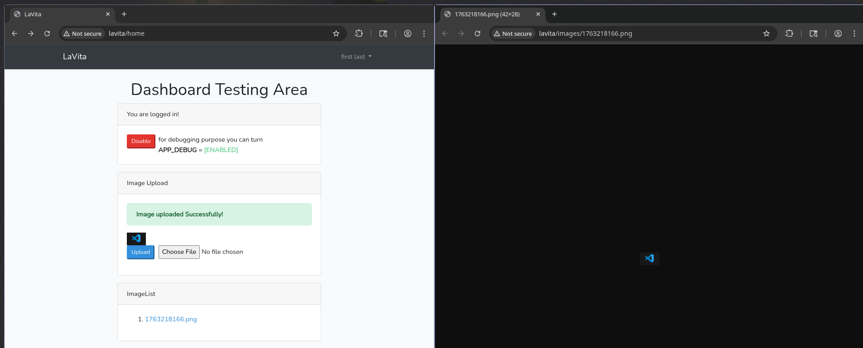Viewport: 863px width, 348px height.
Task: Disable APP_DEBUG with the red Disable button
Action: click(141, 141)
